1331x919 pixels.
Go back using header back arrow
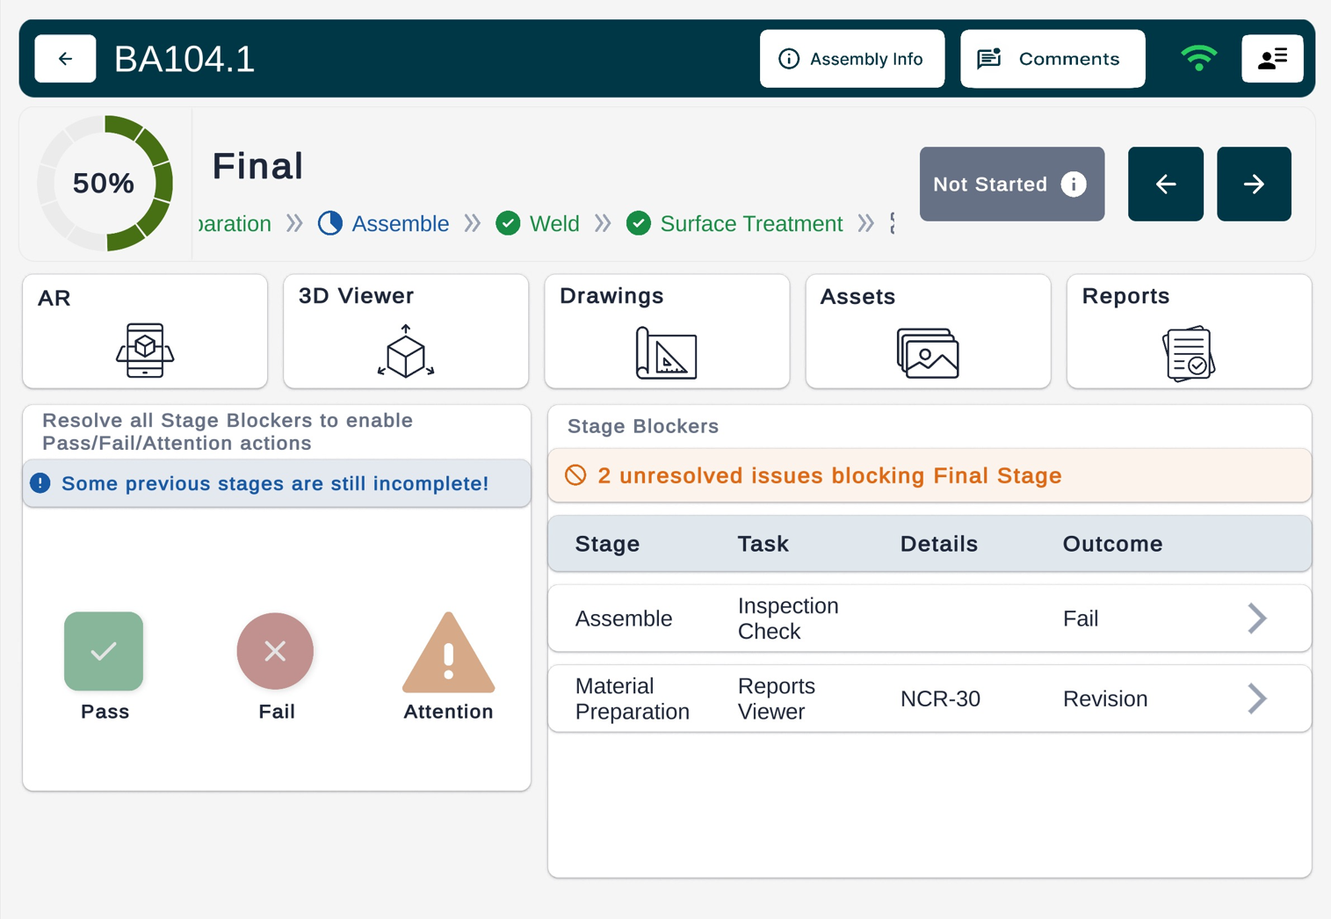click(65, 59)
